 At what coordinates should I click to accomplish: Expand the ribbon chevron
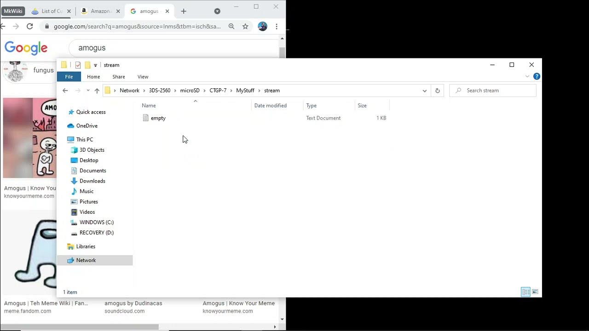click(527, 76)
